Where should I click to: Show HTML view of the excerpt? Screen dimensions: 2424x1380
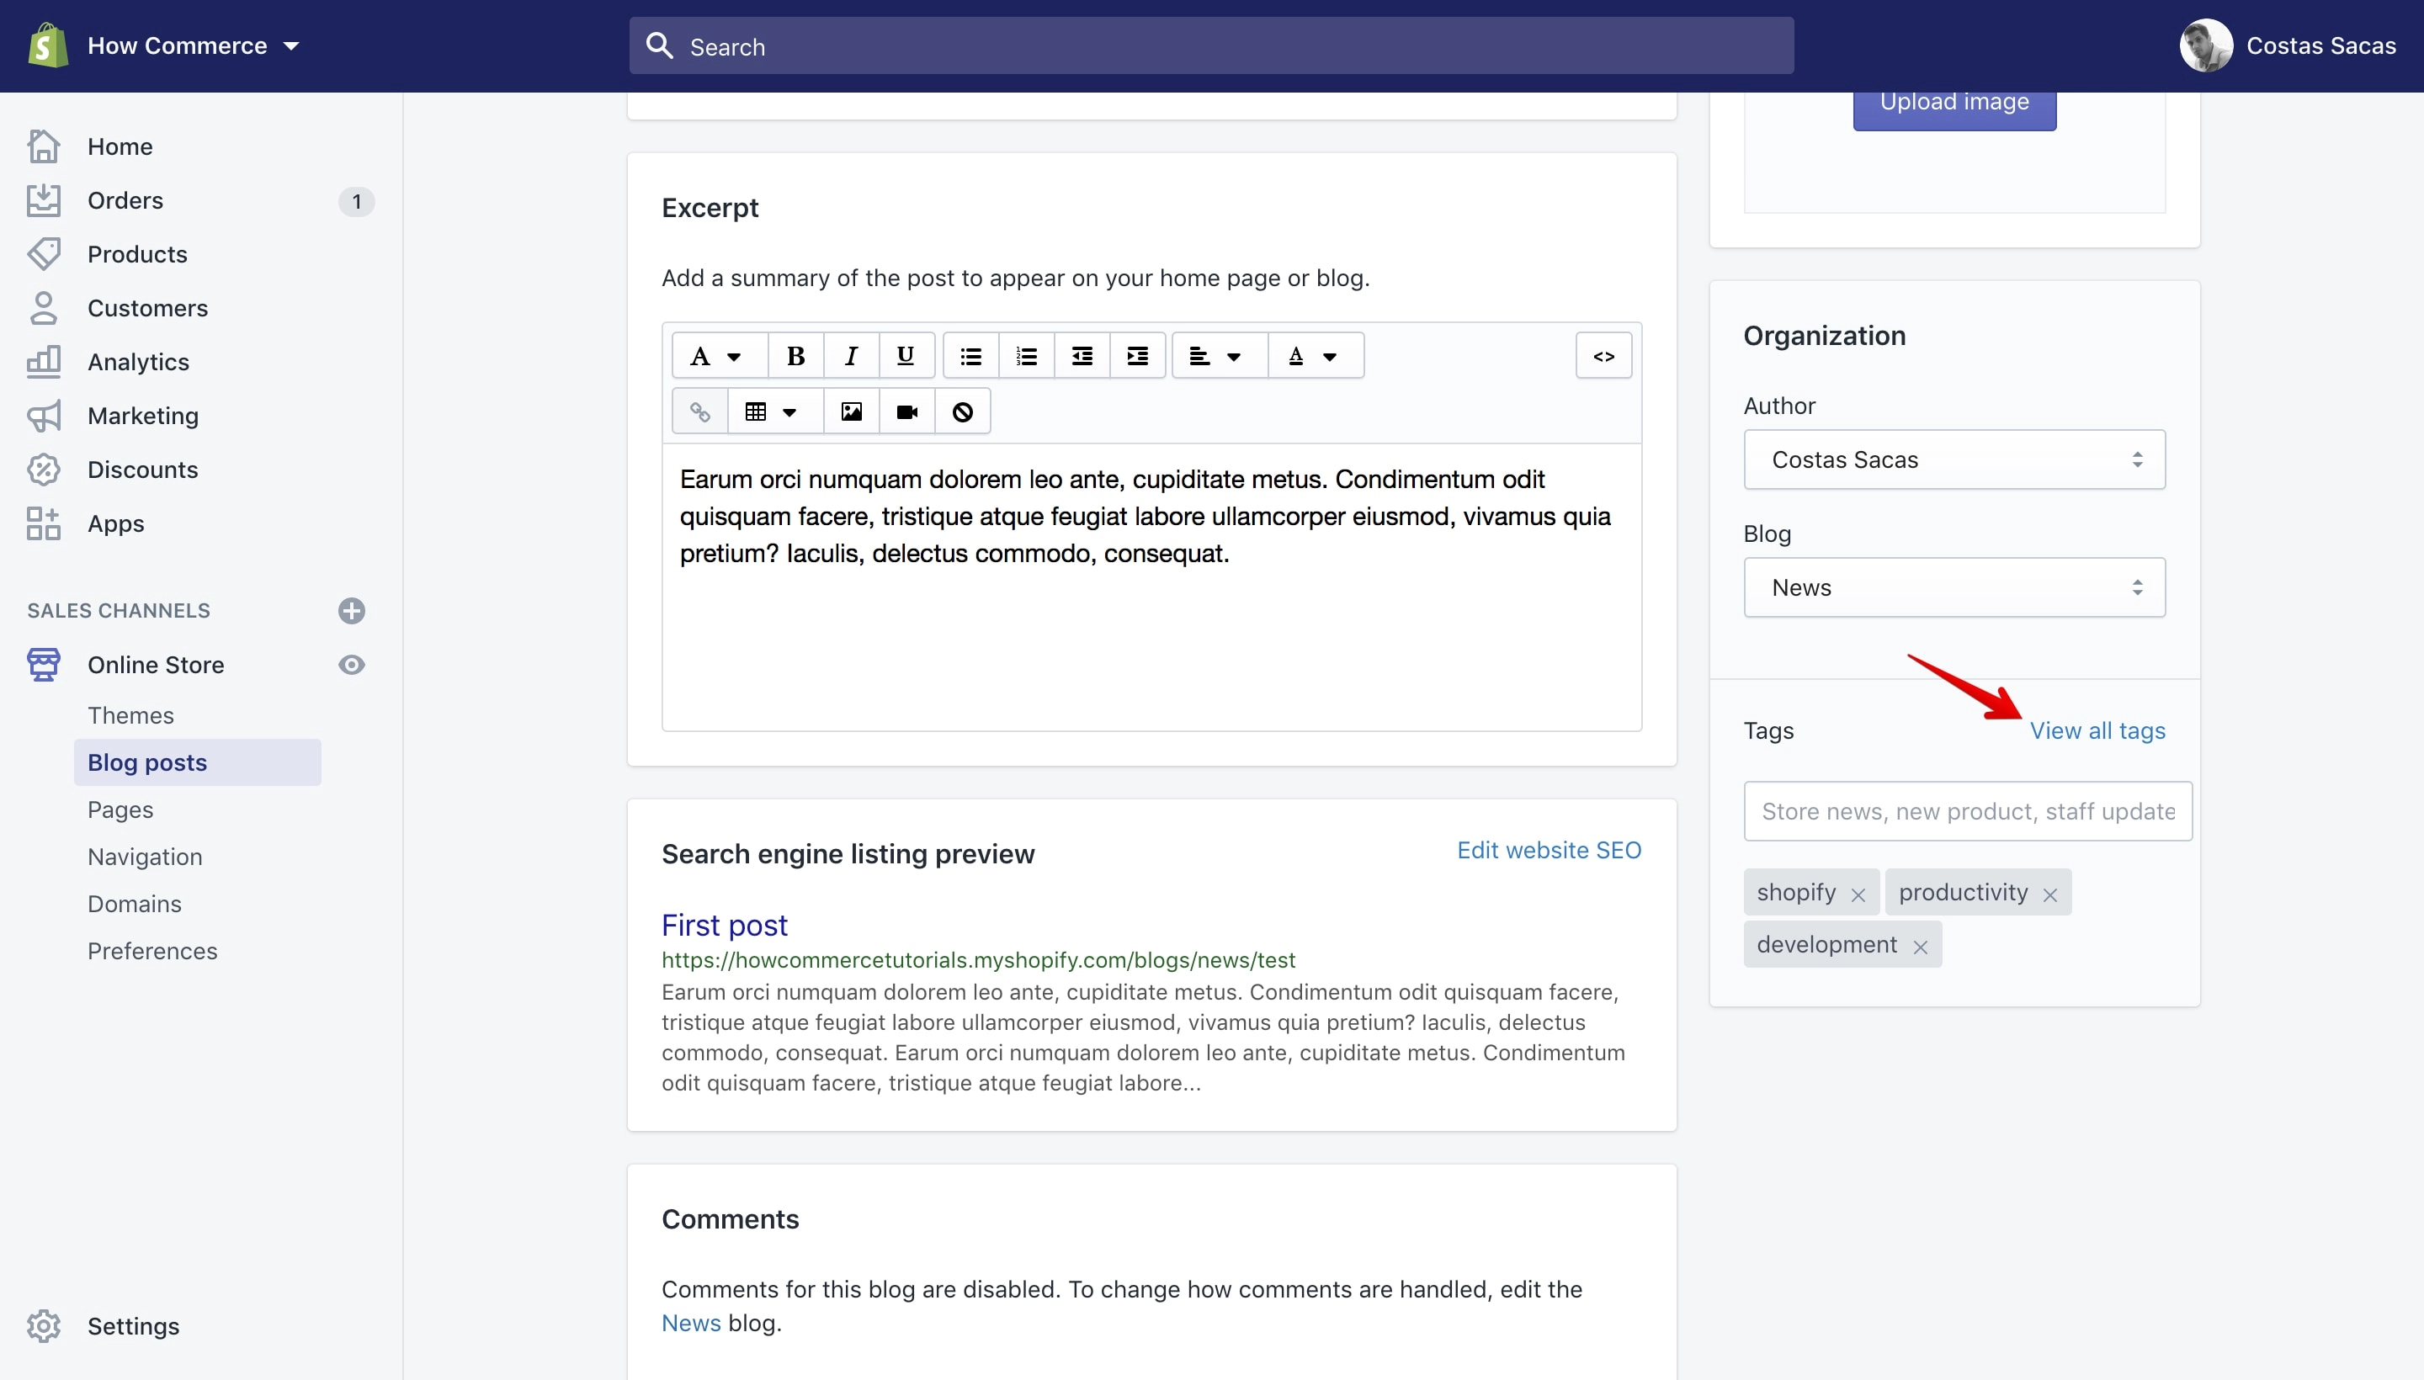point(1603,357)
